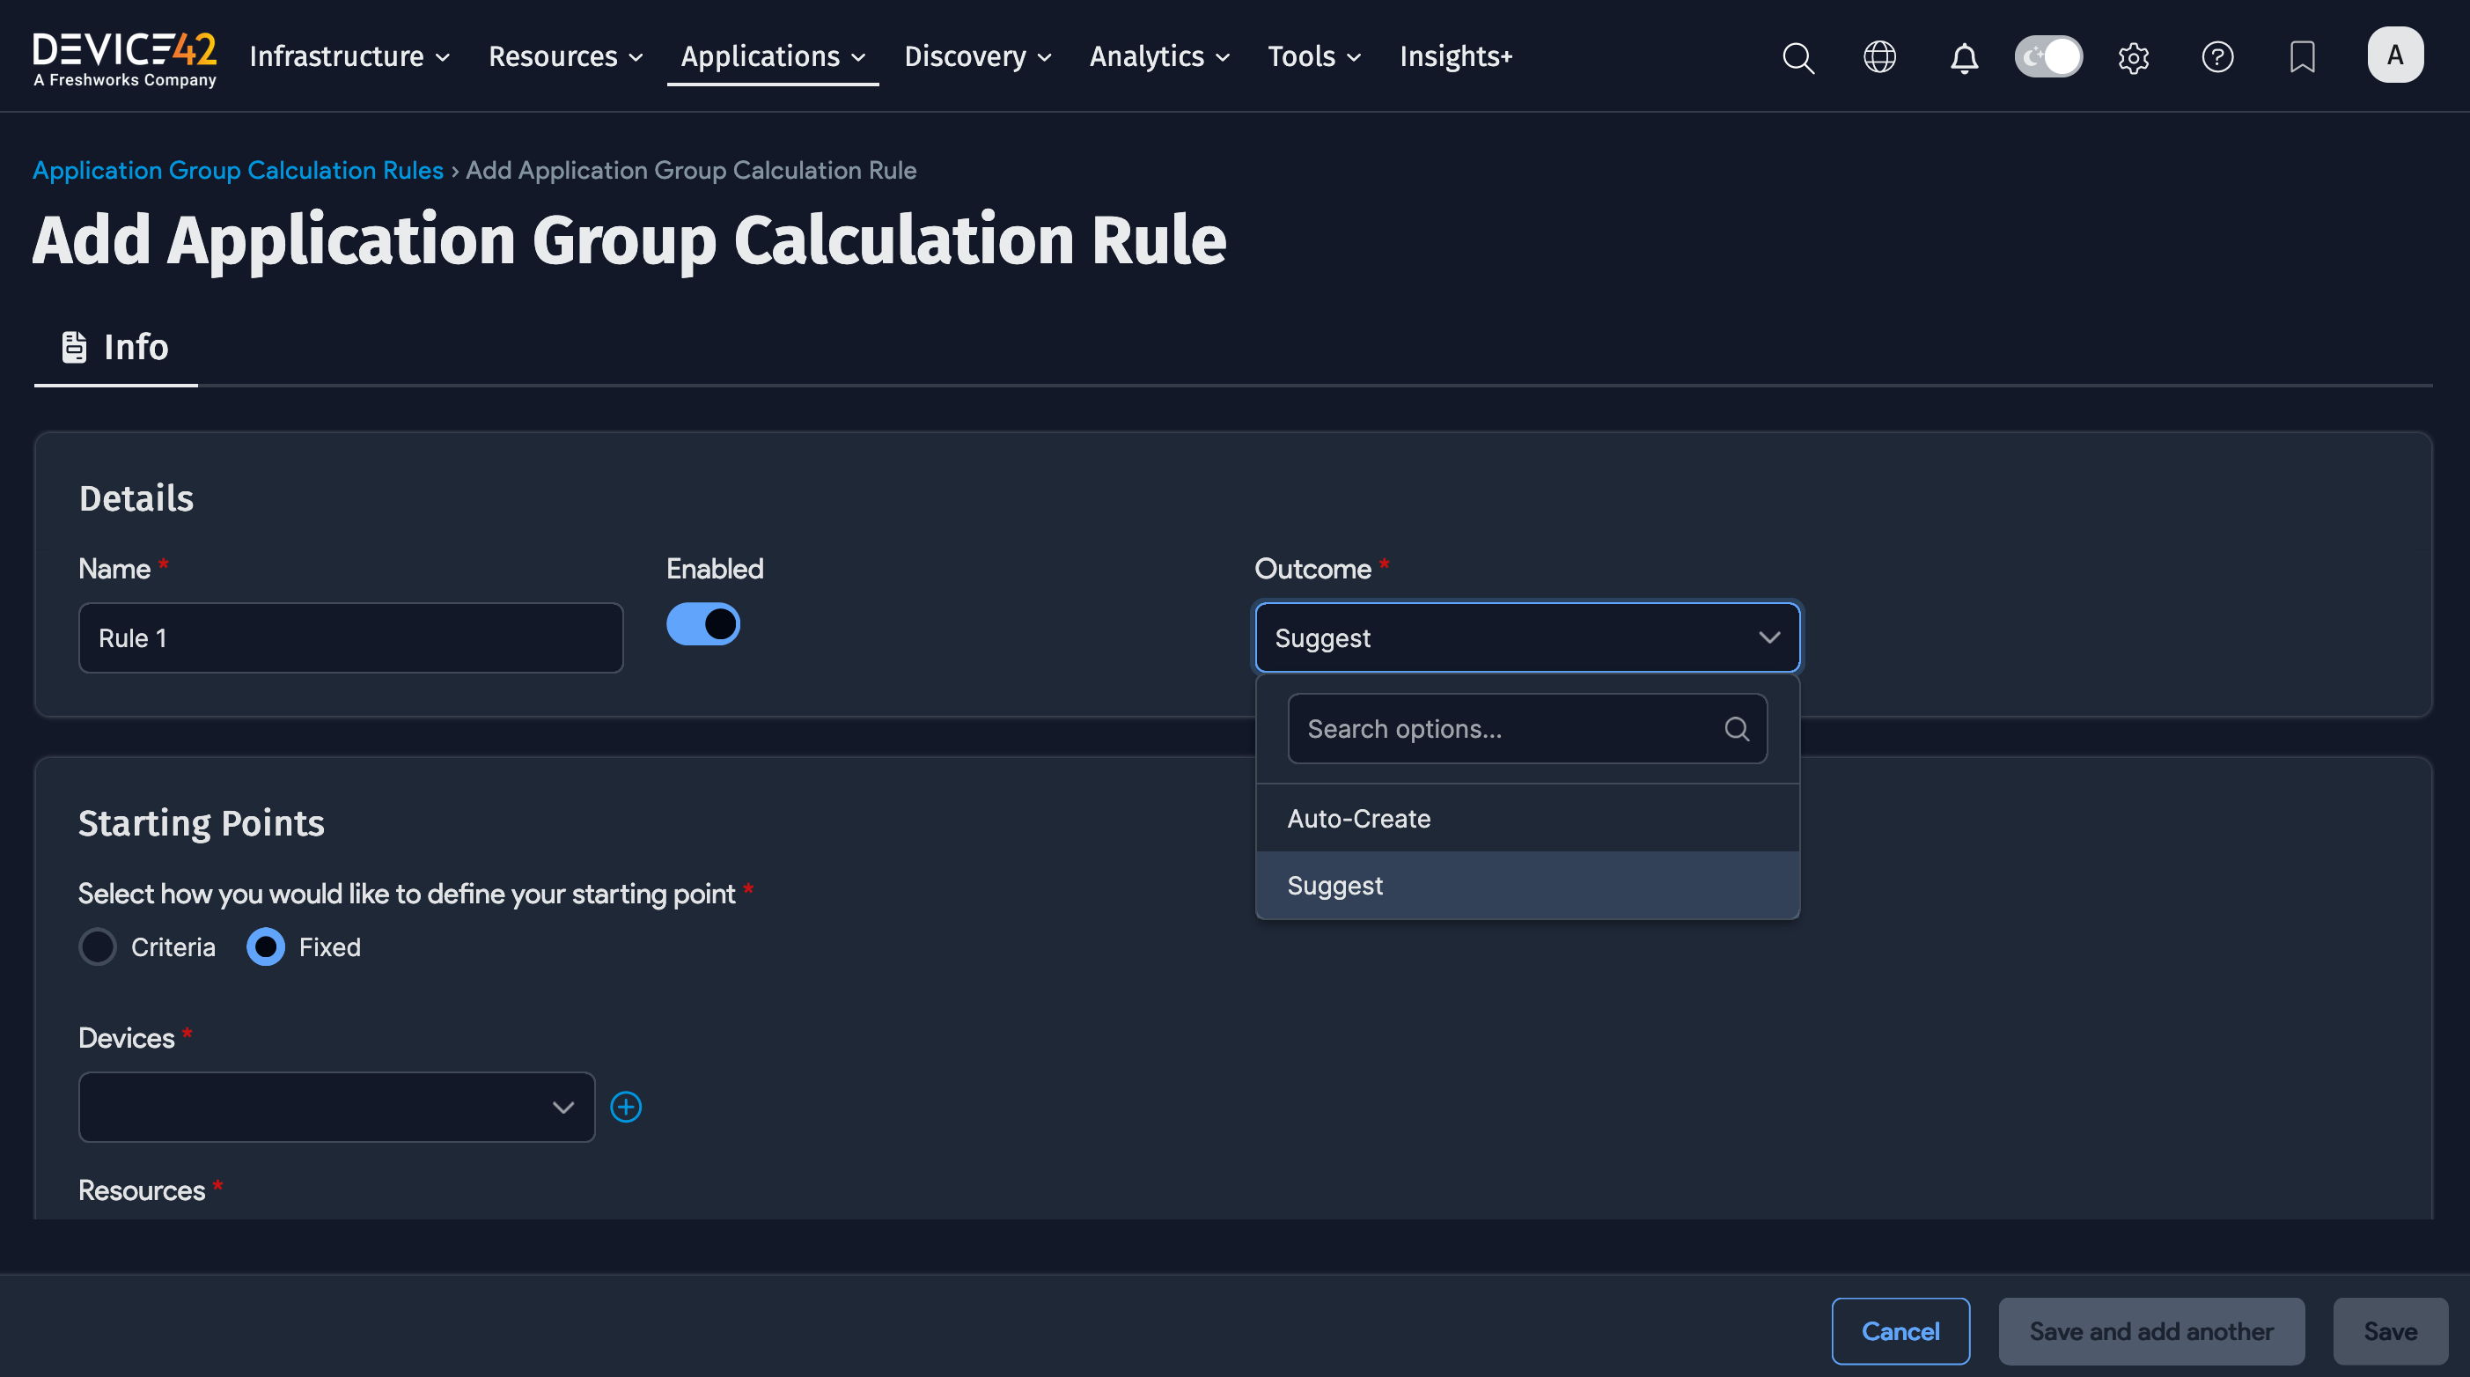Select Fixed radio button

tap(266, 947)
